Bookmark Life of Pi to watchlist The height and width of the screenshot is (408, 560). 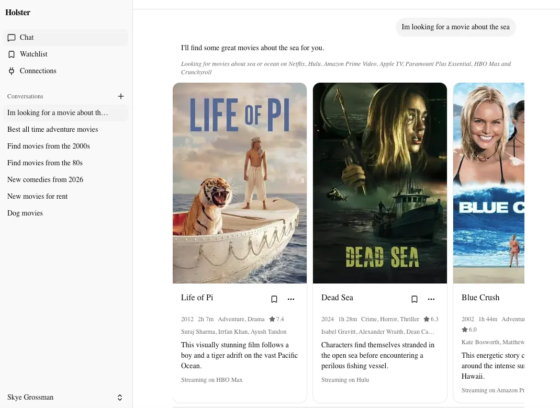point(274,299)
